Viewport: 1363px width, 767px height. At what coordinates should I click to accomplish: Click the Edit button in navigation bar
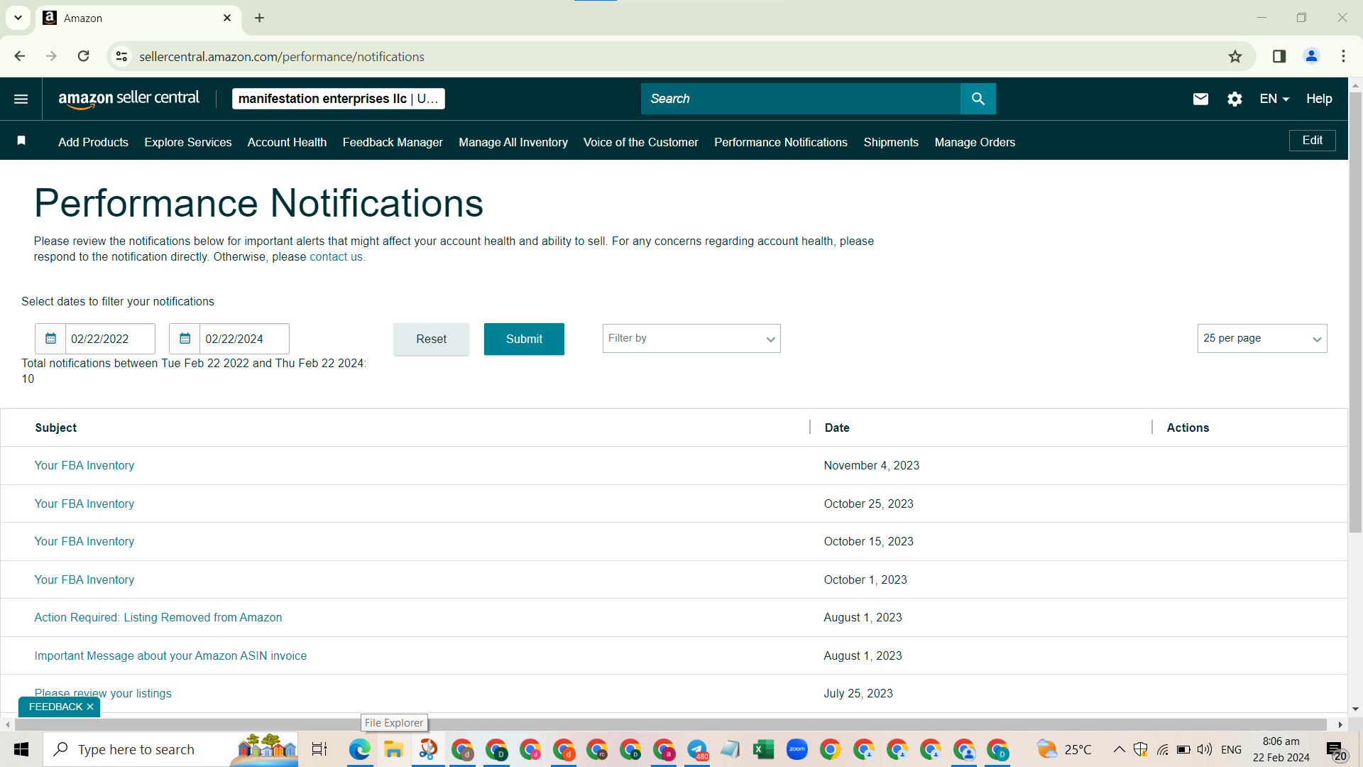coord(1312,141)
